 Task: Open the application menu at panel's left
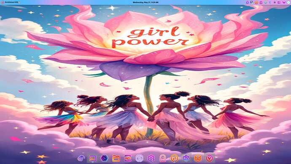coord(10,3)
